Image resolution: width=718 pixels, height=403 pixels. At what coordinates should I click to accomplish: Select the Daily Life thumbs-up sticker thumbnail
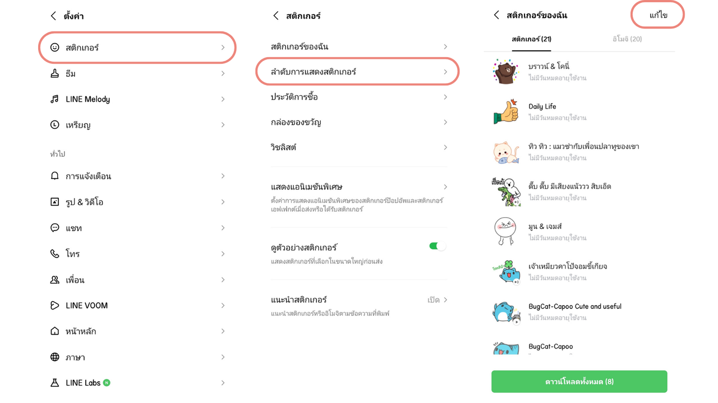pos(506,111)
